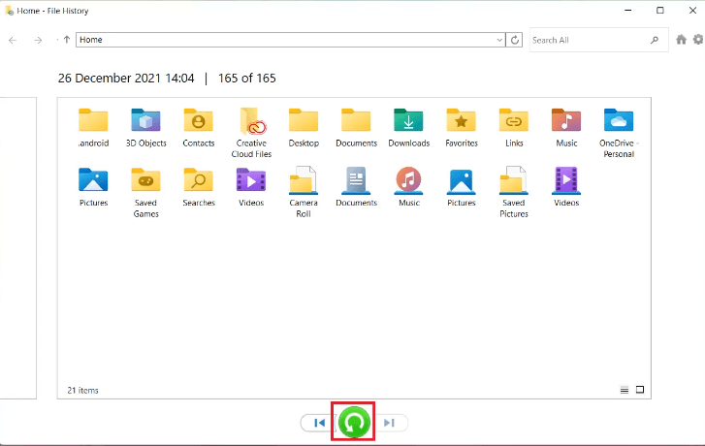Click the Home icon in top-right

click(x=682, y=40)
